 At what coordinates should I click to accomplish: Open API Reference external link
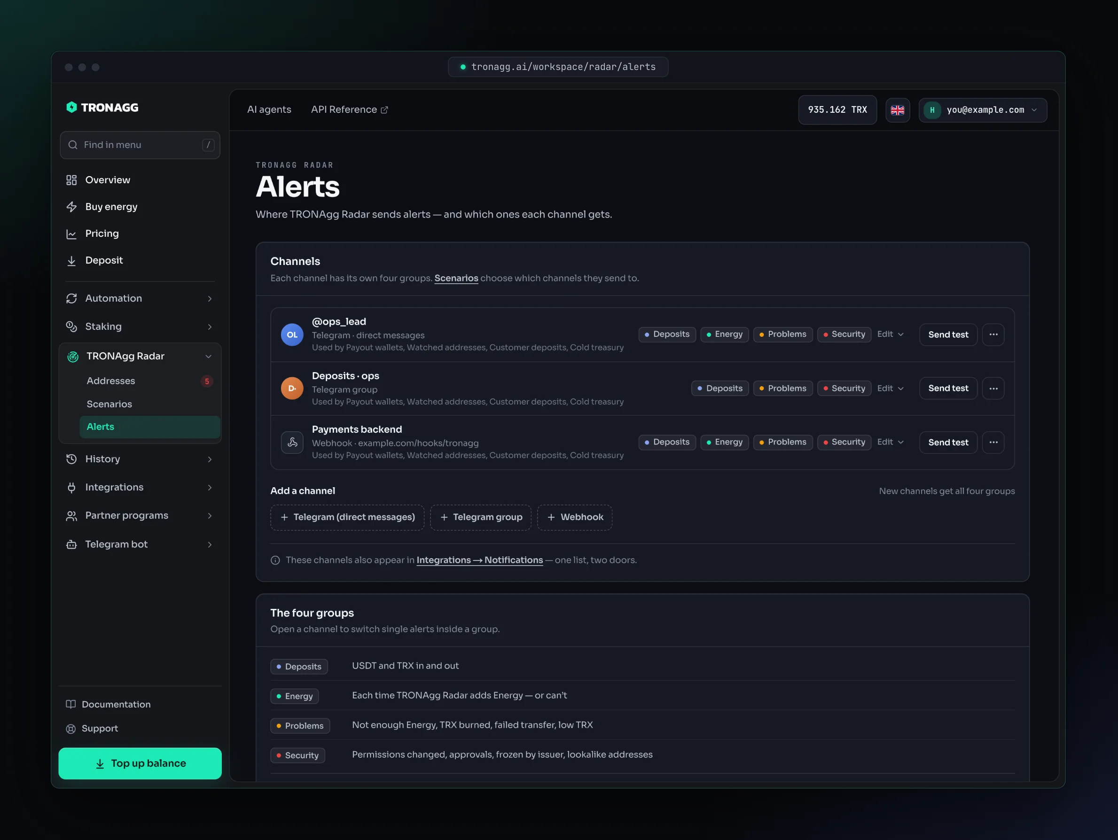(349, 109)
